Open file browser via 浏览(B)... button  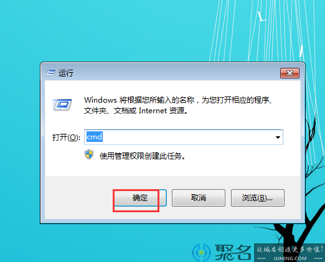pos(258,198)
